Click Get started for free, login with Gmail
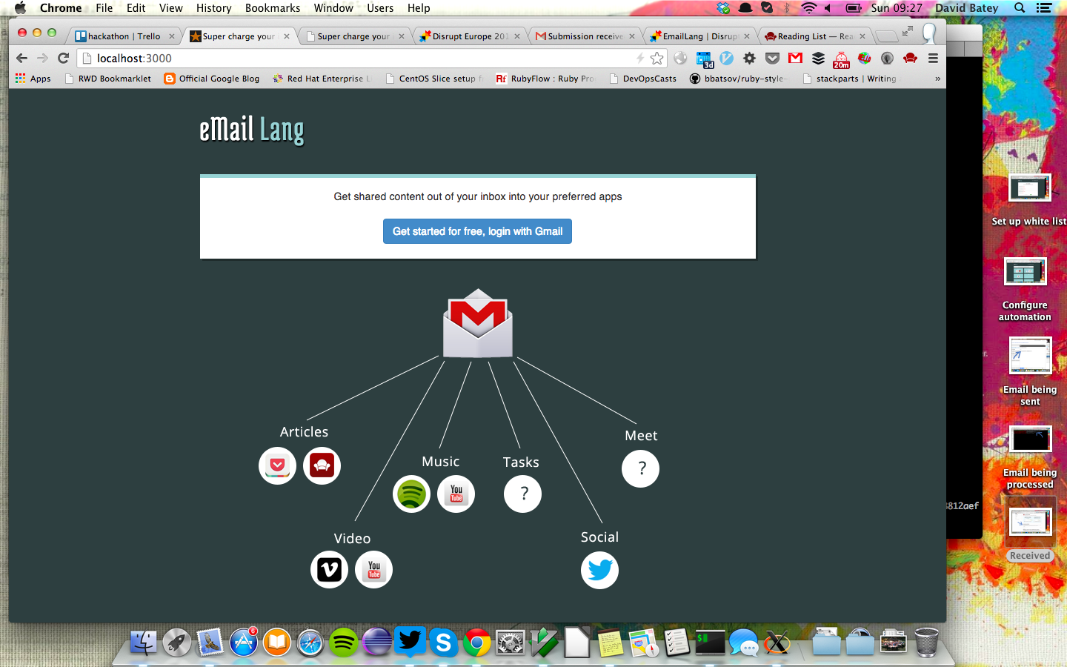This screenshot has height=667, width=1067. point(477,231)
